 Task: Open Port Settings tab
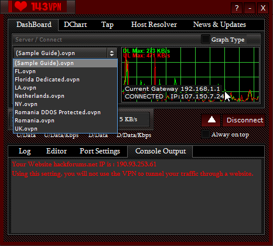coord(100,151)
